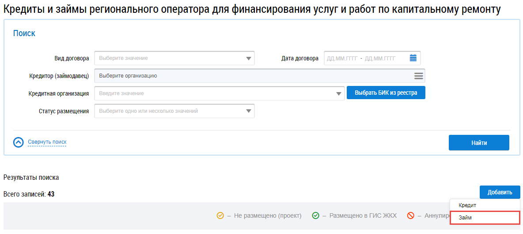Viewport: 523px width, 234px height.
Task: Click the 'Поиск' panel heading
Action: pyautogui.click(x=24, y=33)
